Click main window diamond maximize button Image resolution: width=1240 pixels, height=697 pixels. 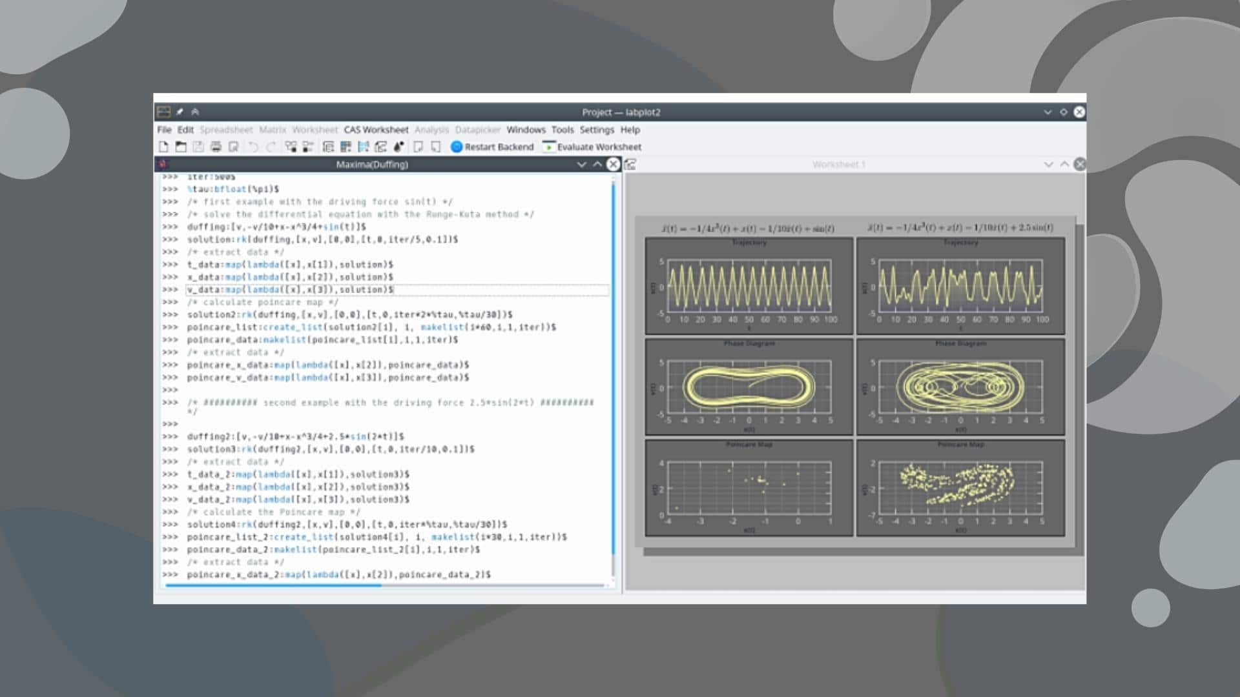1064,112
